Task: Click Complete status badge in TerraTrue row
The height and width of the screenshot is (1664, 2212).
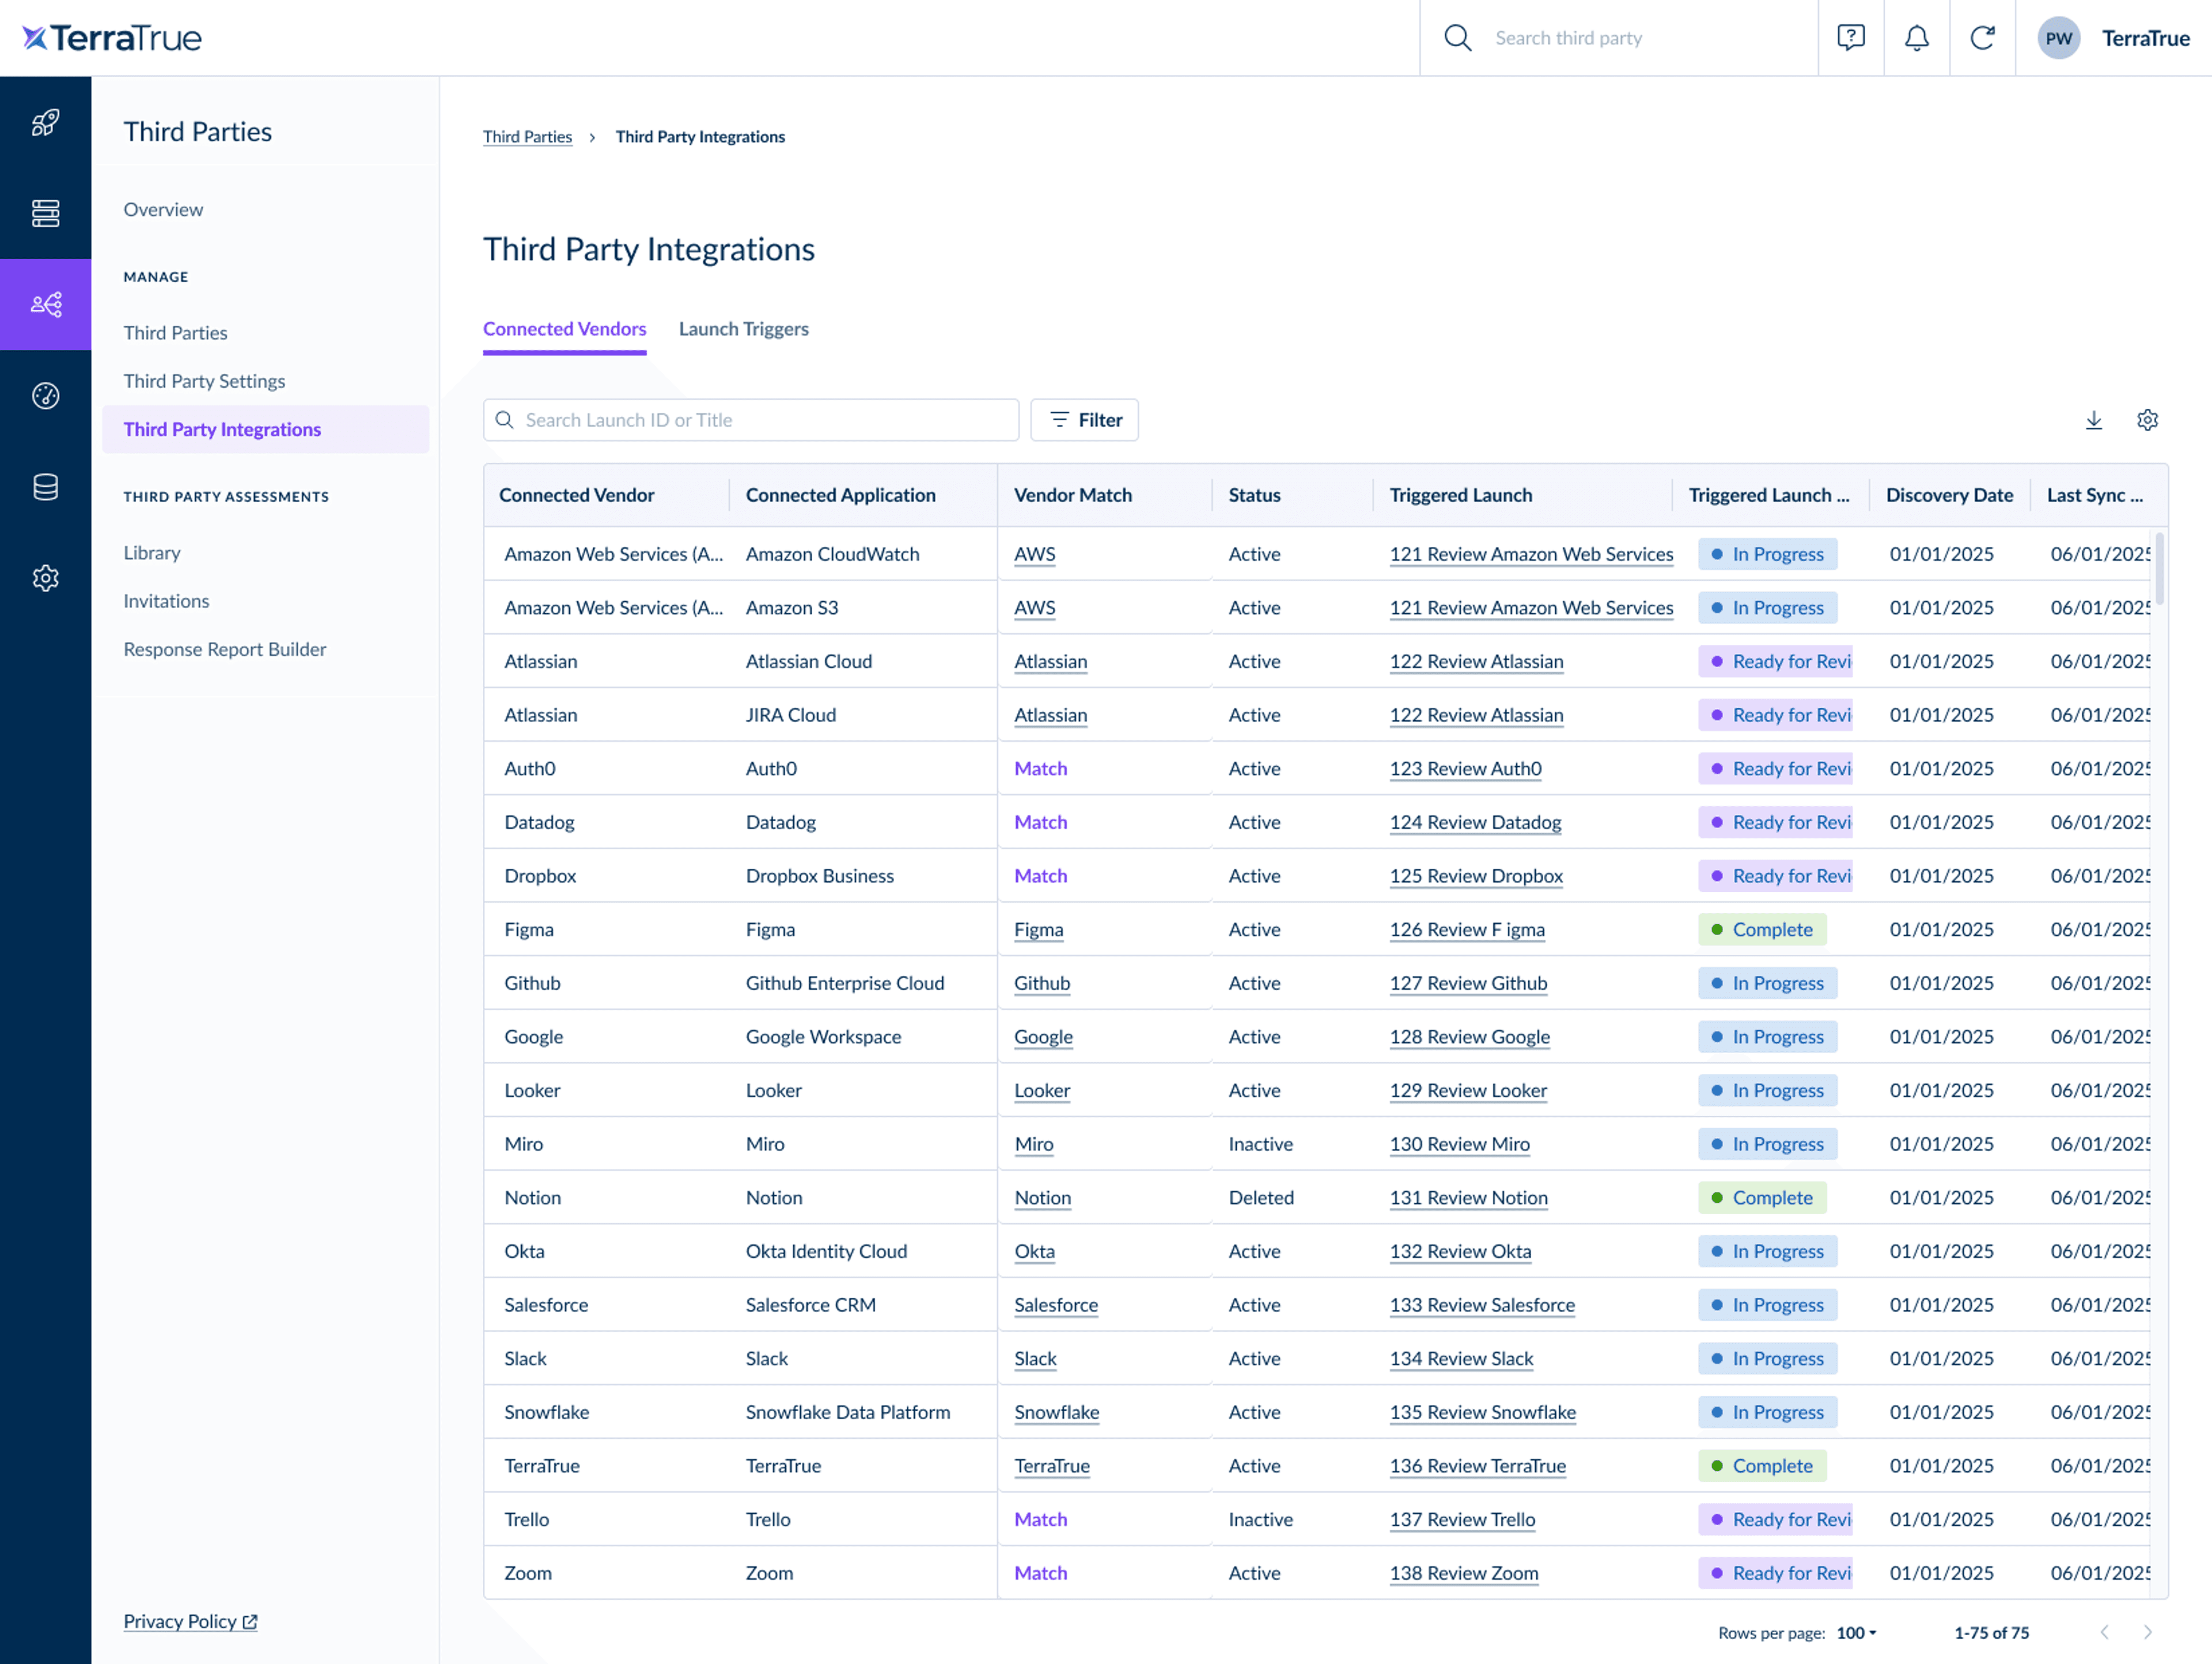Action: [1761, 1465]
